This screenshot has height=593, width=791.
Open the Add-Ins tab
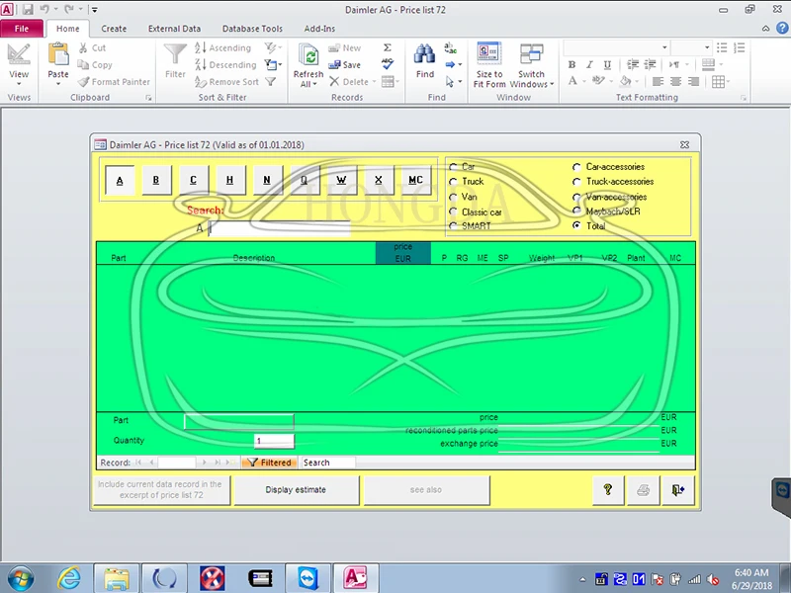coord(319,29)
